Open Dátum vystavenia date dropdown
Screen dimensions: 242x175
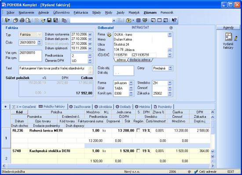[x=90, y=34]
